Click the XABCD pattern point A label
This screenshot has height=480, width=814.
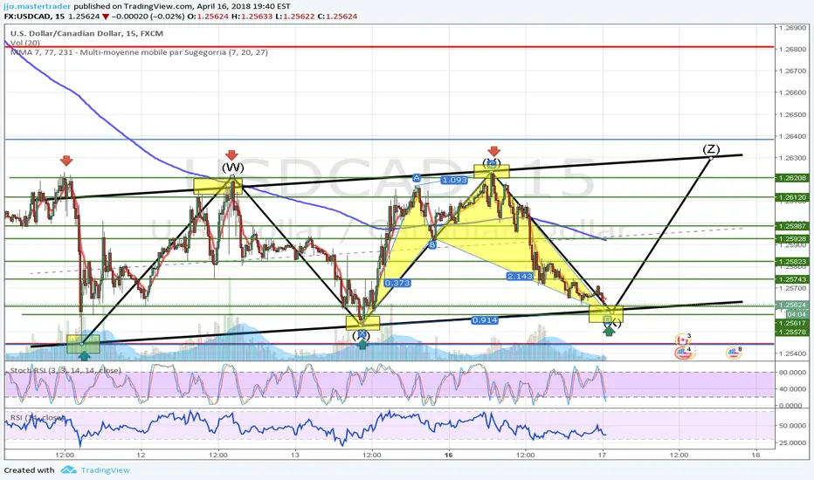pos(417,178)
